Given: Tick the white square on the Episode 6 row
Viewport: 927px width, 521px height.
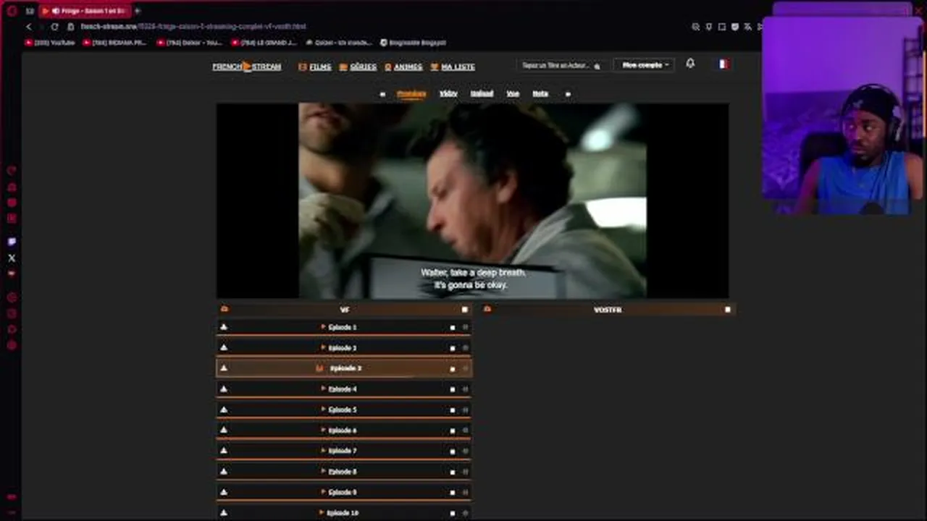Looking at the screenshot, I should coord(453,431).
